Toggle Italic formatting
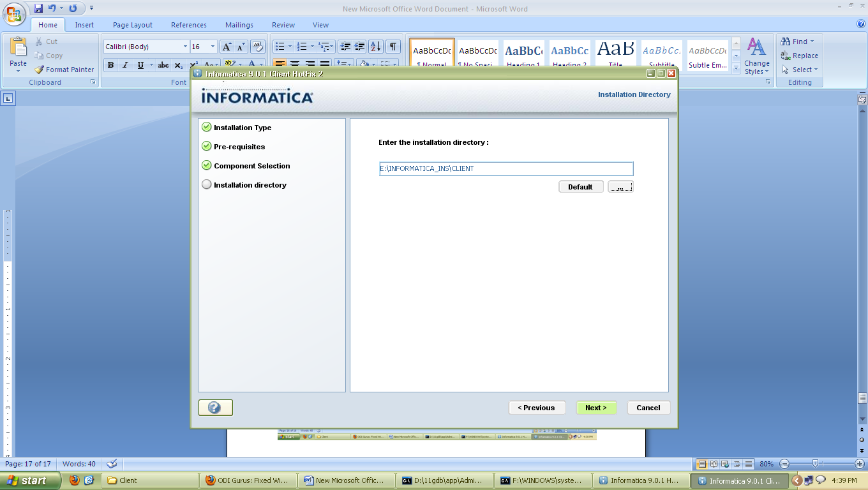The height and width of the screenshot is (490, 868). point(125,65)
